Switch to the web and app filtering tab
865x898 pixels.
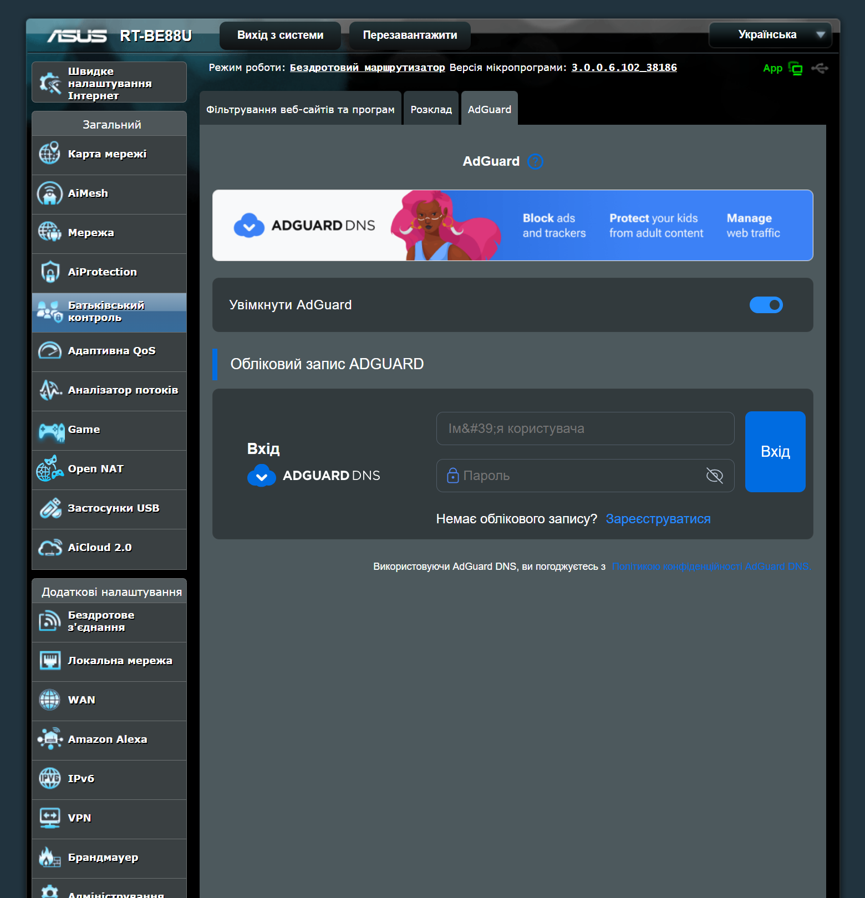click(301, 109)
